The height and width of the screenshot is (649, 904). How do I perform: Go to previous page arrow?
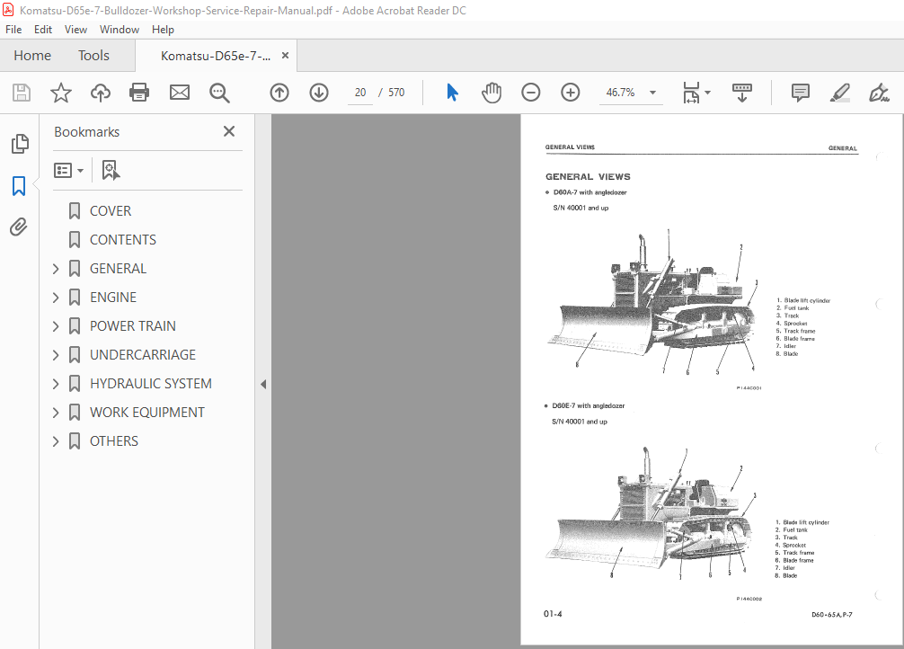click(x=279, y=93)
